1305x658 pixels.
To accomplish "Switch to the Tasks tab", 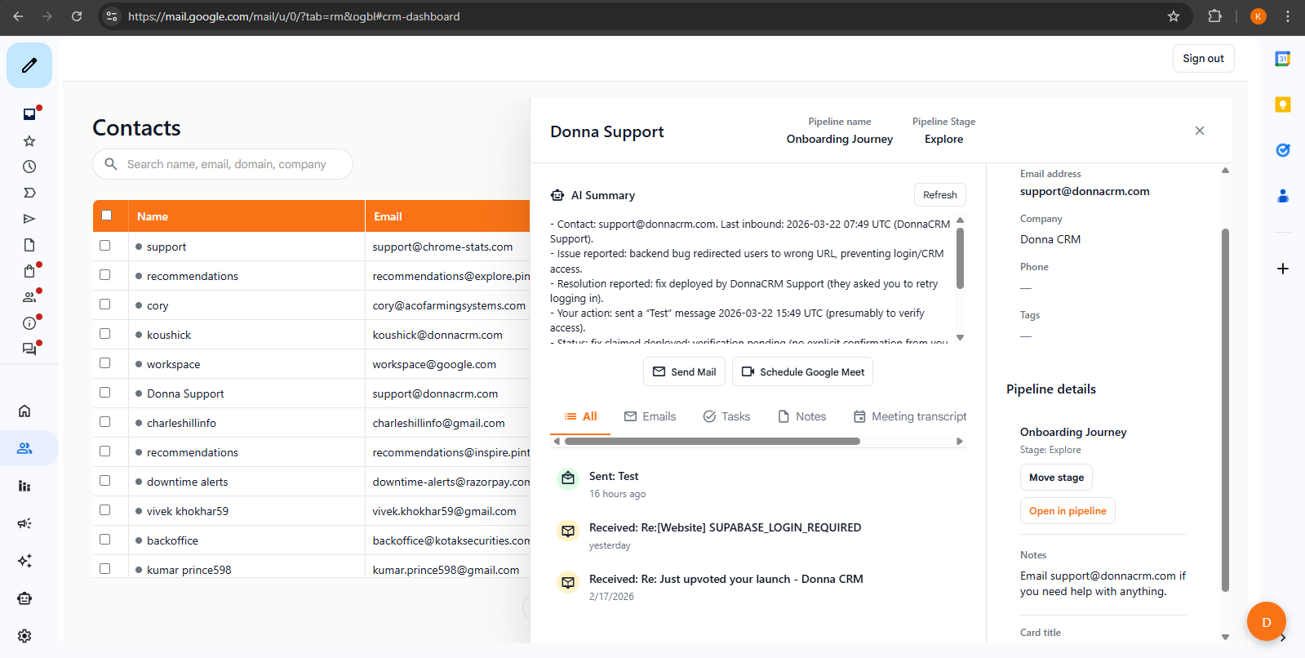I will tap(726, 416).
